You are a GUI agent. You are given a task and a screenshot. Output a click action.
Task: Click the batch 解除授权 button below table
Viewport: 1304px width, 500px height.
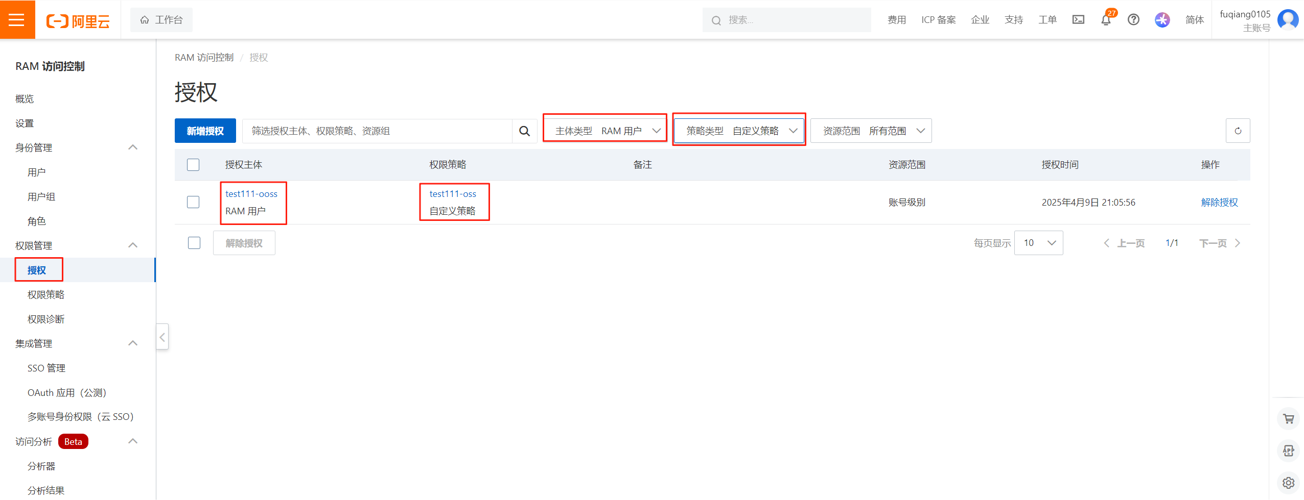click(244, 243)
